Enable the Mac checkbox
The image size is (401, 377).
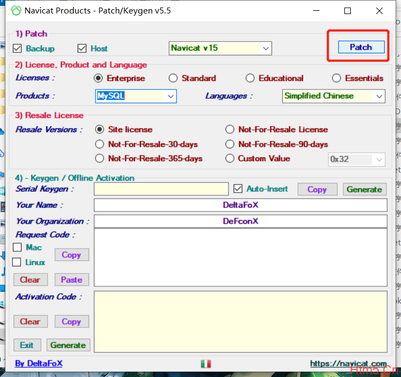coord(17,247)
